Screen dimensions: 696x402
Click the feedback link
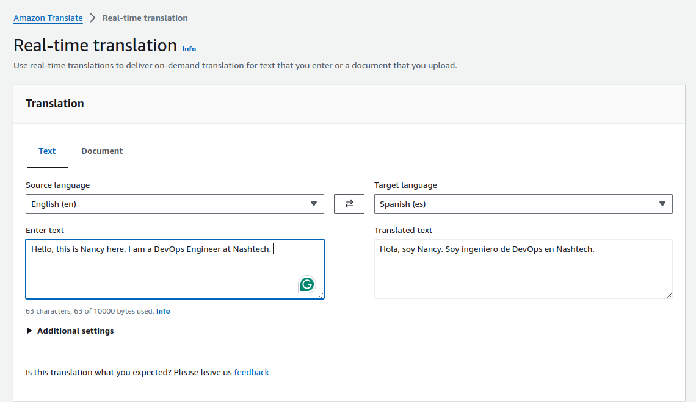click(252, 372)
